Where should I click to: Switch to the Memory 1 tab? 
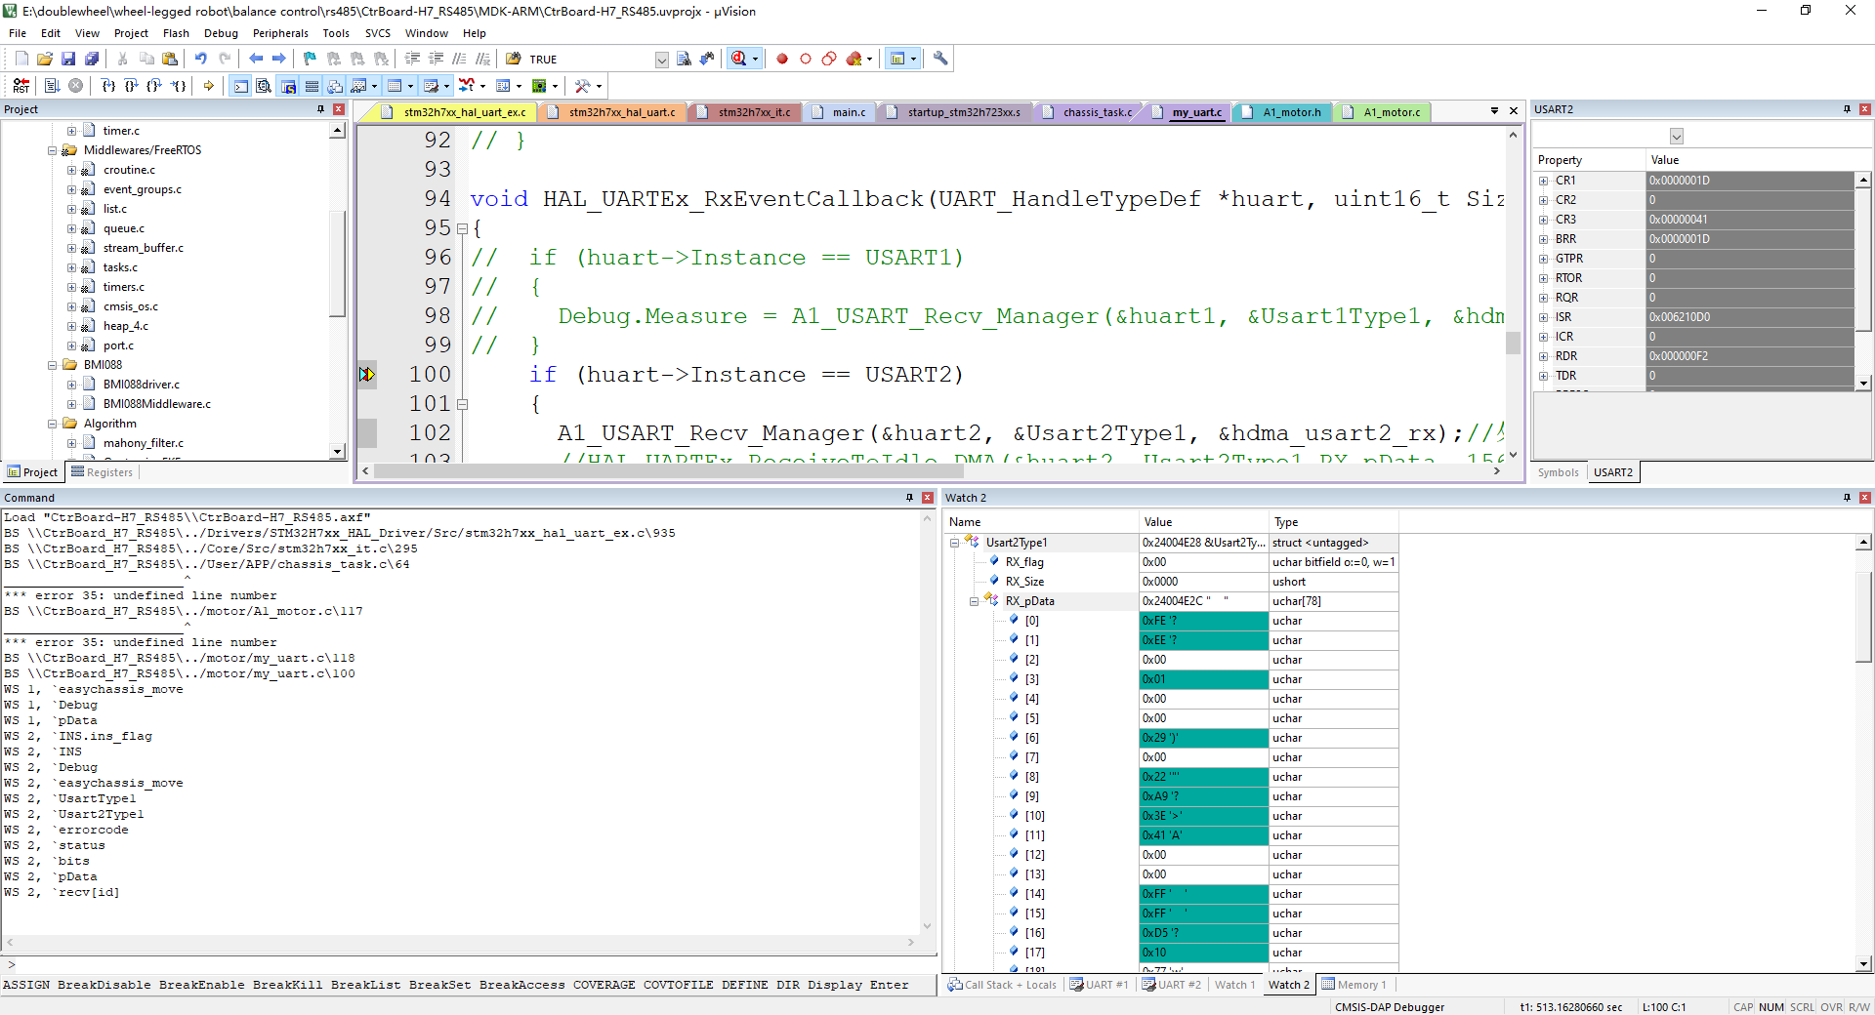(x=1354, y=985)
